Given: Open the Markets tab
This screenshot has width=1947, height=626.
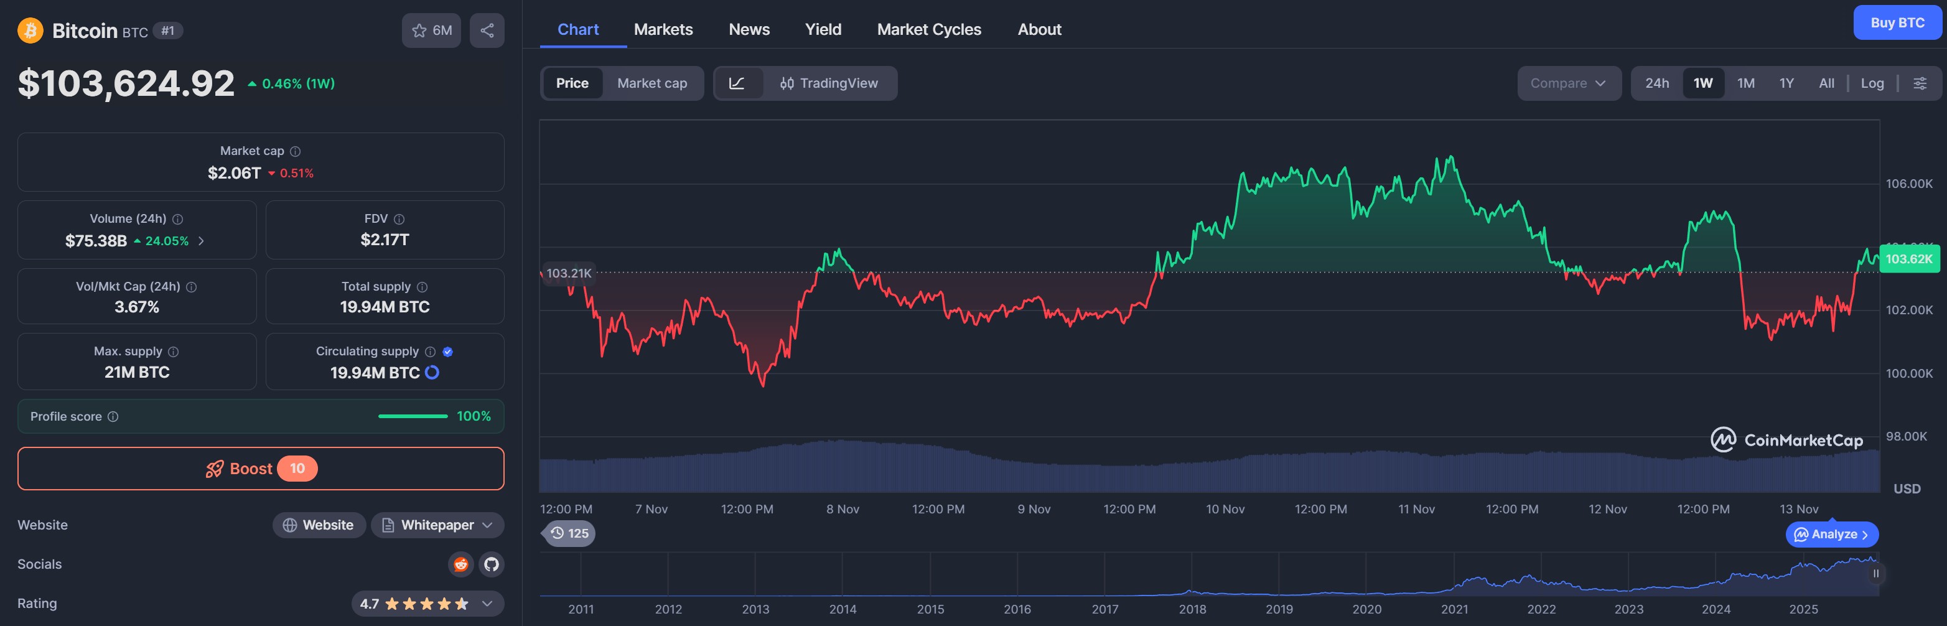Looking at the screenshot, I should 663,29.
